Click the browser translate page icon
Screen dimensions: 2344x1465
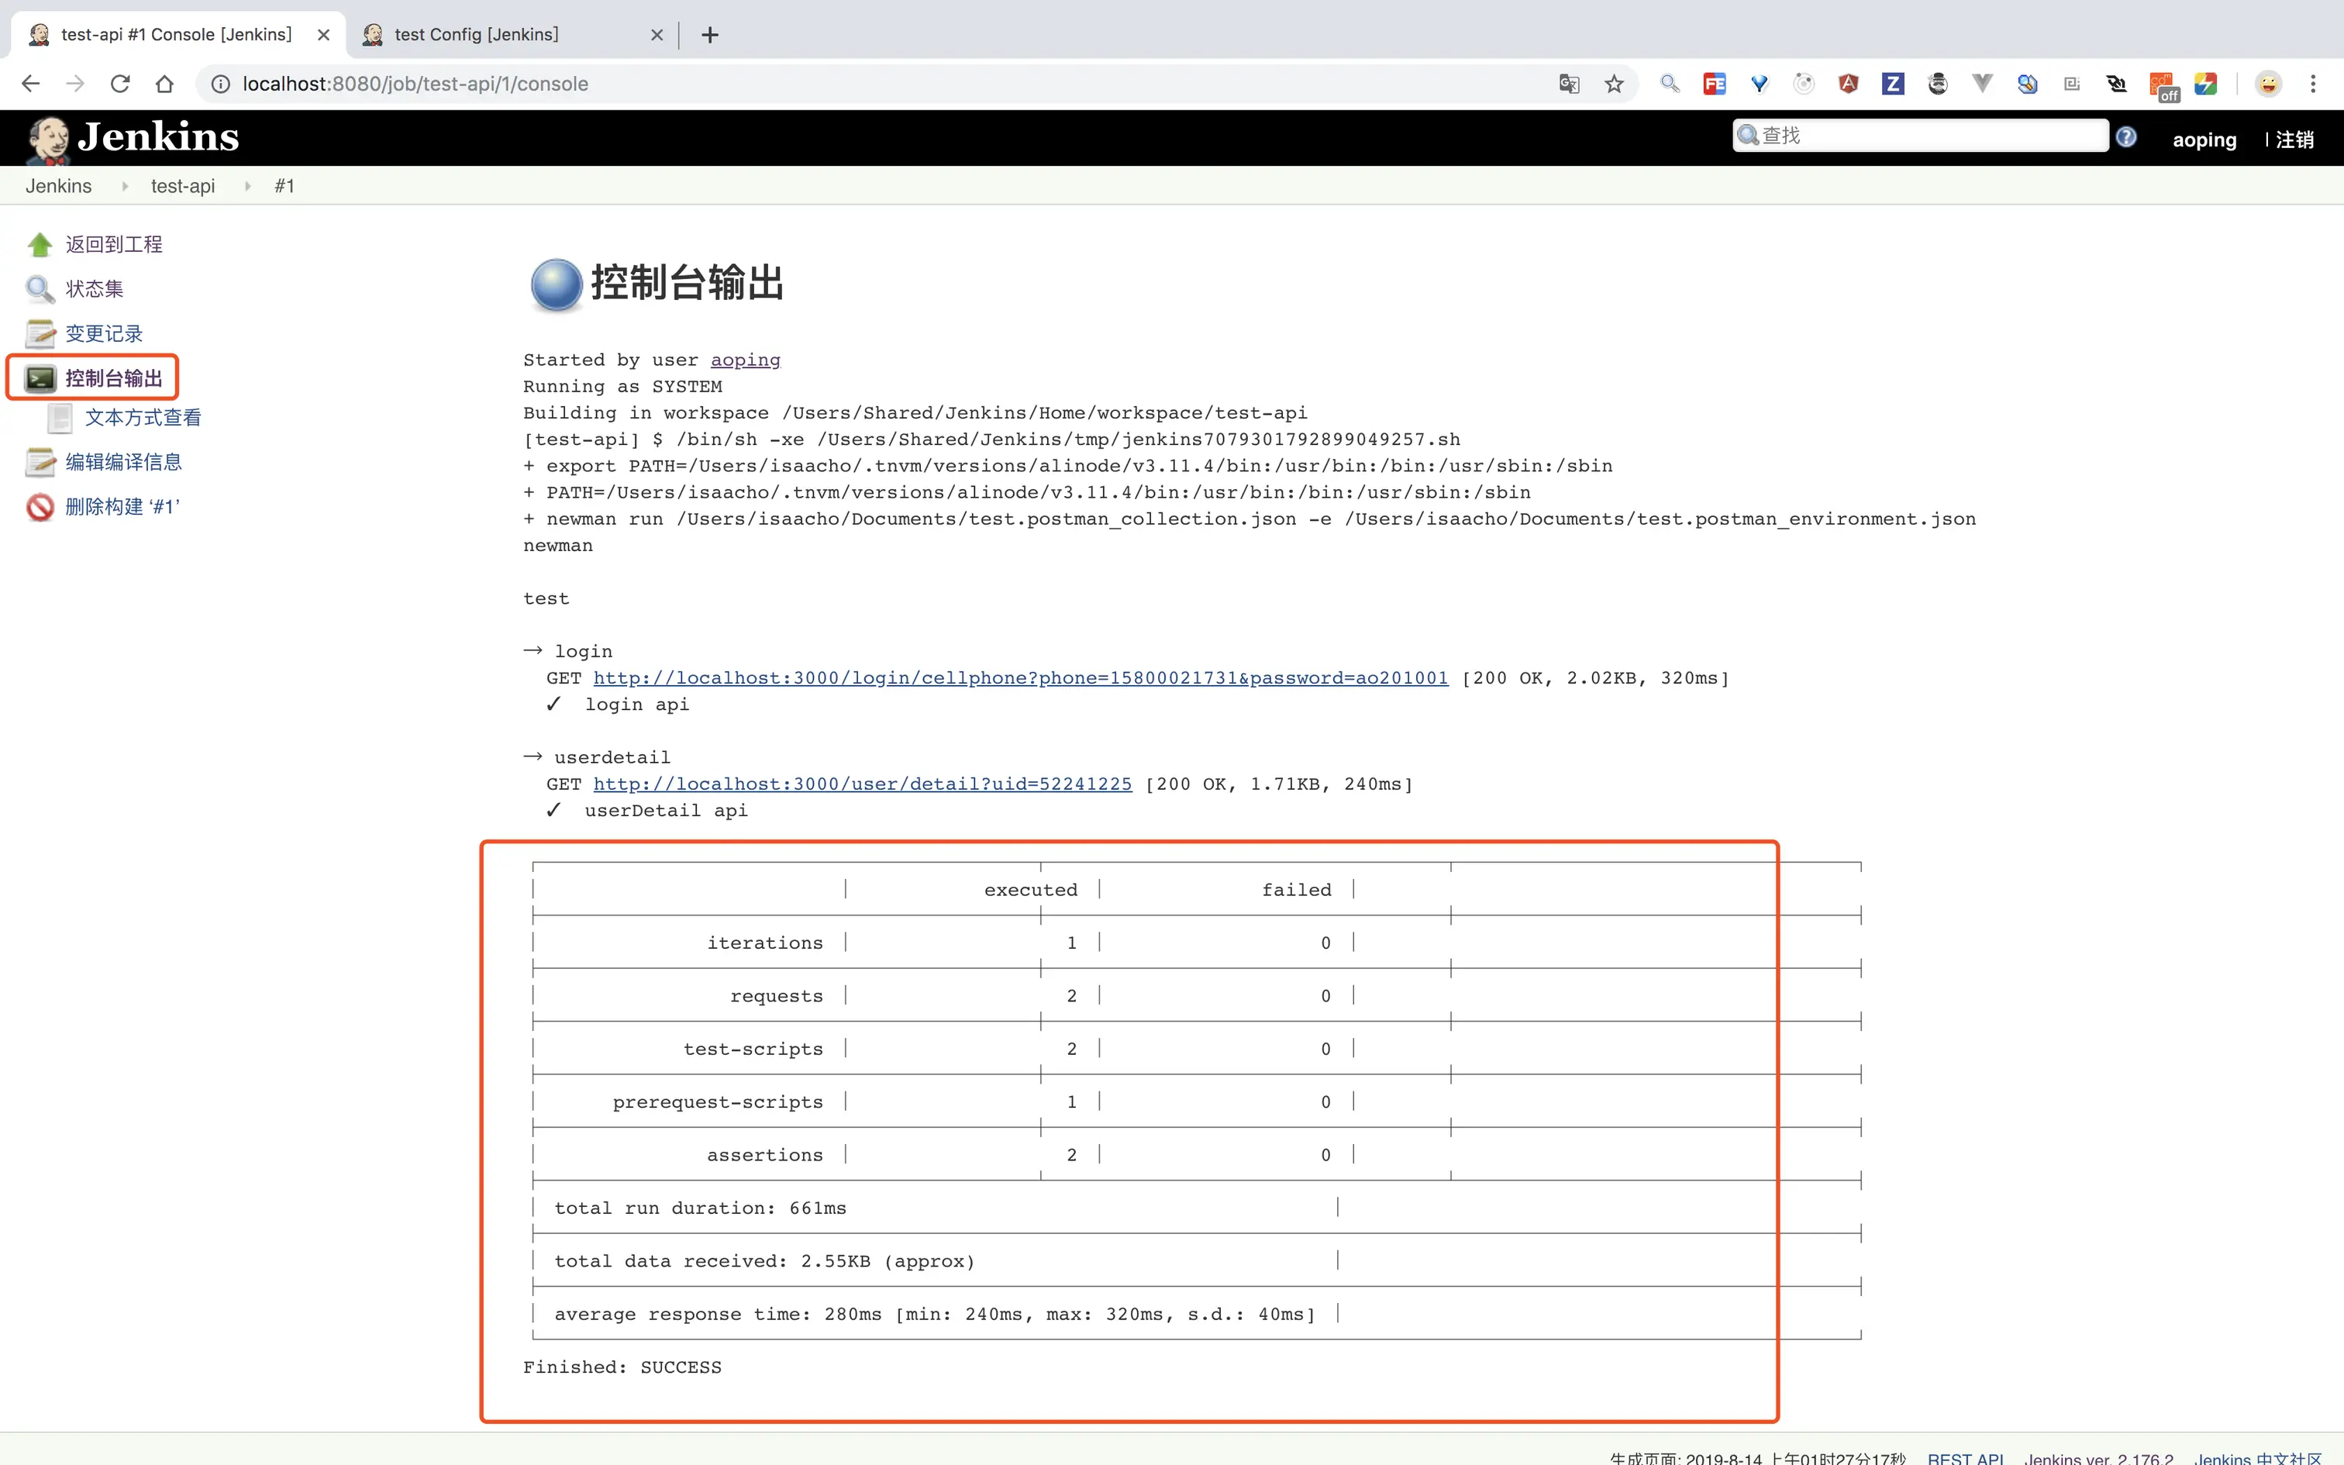click(1569, 84)
